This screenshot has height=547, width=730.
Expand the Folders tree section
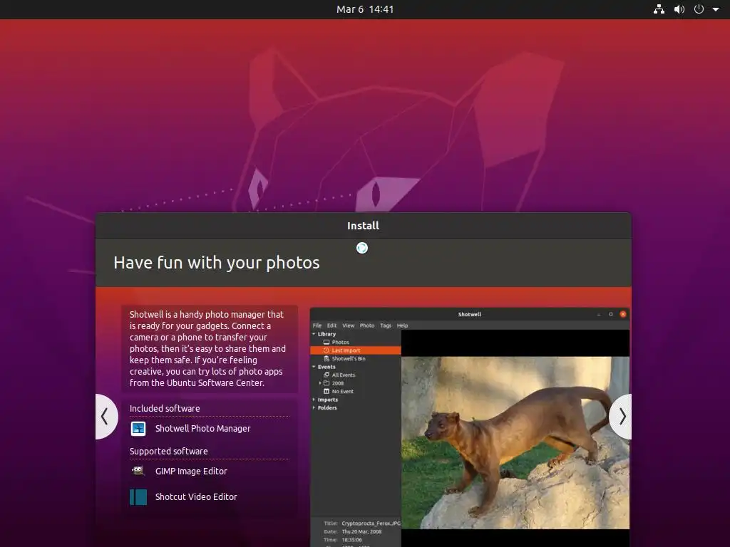[x=314, y=408]
